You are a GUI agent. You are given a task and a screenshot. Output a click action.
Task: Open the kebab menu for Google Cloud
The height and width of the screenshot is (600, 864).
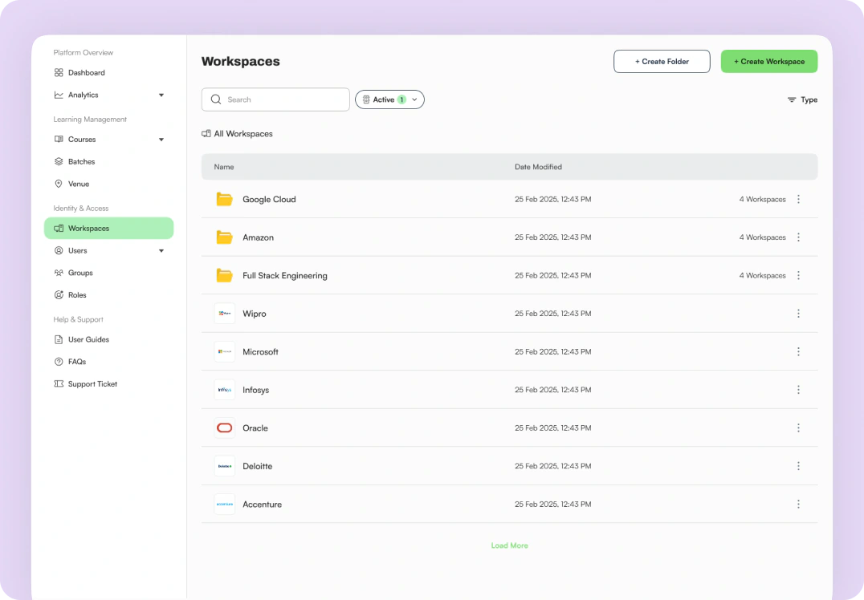click(x=798, y=199)
